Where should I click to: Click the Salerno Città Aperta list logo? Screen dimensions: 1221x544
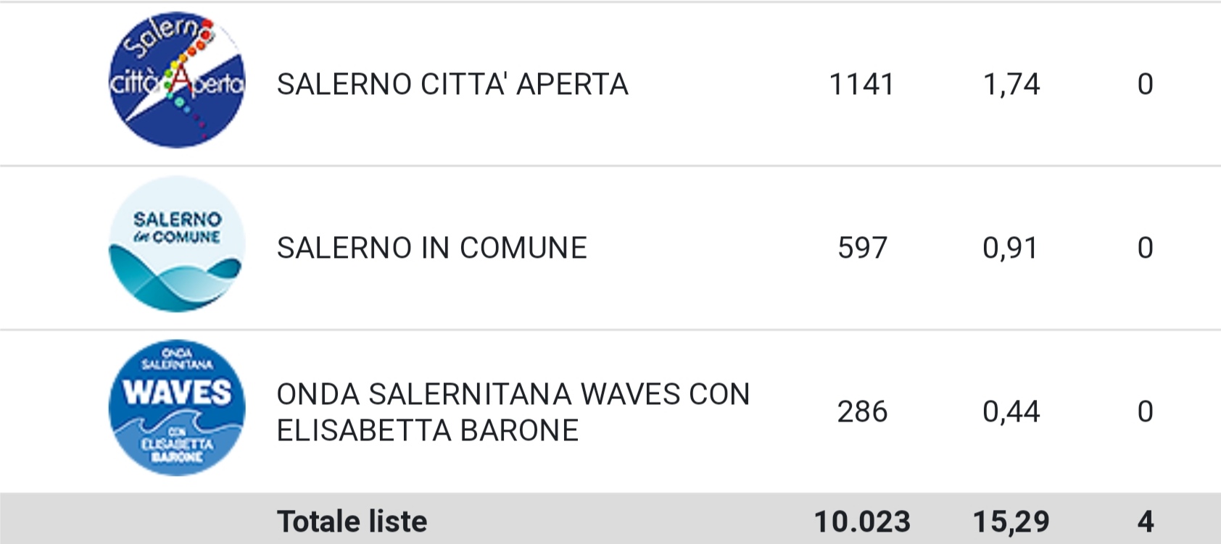pos(177,80)
